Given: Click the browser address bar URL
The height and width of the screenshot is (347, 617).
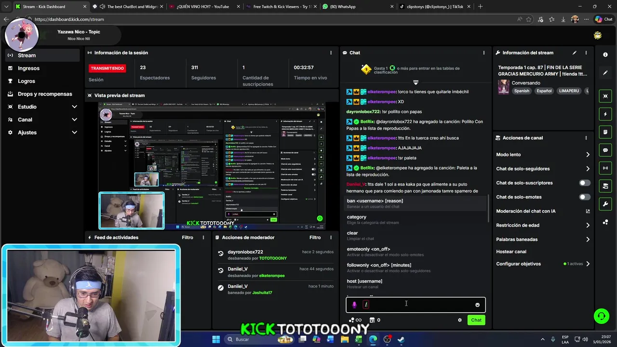Looking at the screenshot, I should (x=69, y=19).
